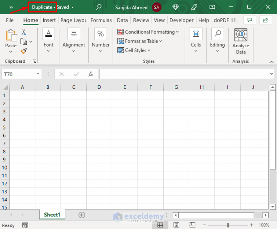Screen dimensions: 277x229
Task: Click the Paste clipboard icon
Action: click(x=12, y=35)
